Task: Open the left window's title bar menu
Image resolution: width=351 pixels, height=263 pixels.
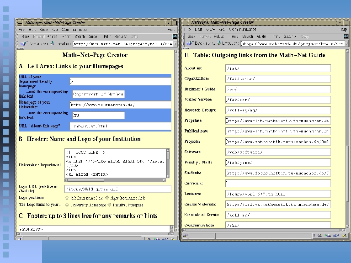Action: 20,22
